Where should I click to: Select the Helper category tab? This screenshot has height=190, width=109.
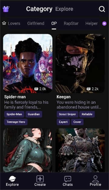click(91, 23)
